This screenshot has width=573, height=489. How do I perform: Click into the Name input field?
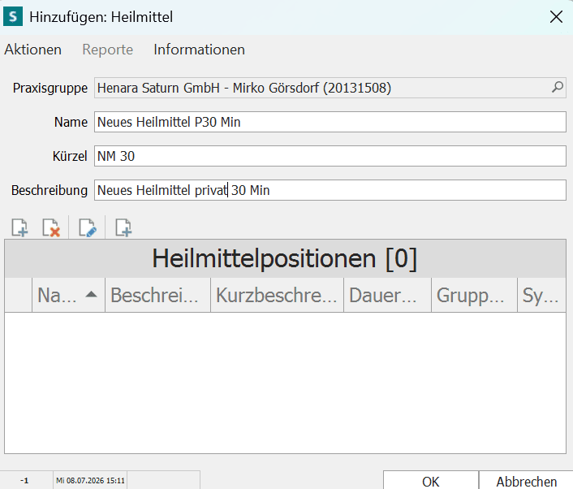tap(330, 122)
